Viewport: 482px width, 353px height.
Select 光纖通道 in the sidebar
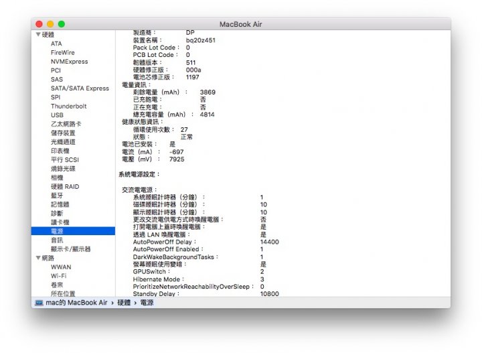point(63,142)
